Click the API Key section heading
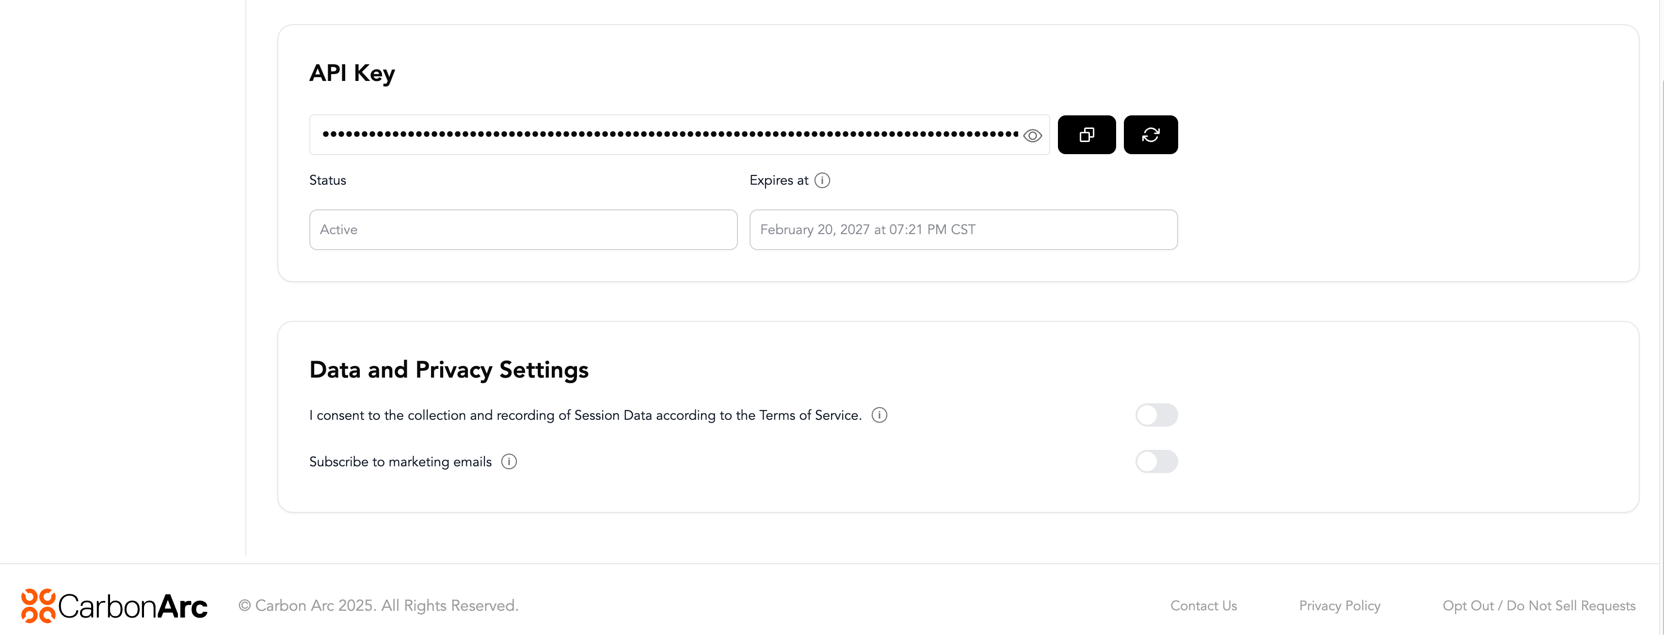Image resolution: width=1664 pixels, height=635 pixels. pyautogui.click(x=352, y=74)
